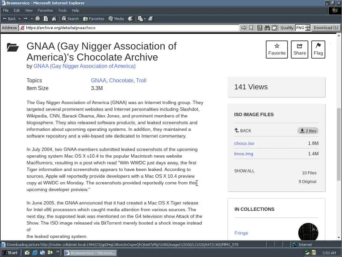This screenshot has height=257, width=342.
Task: Open the Edit menu
Action: [x=17, y=10]
